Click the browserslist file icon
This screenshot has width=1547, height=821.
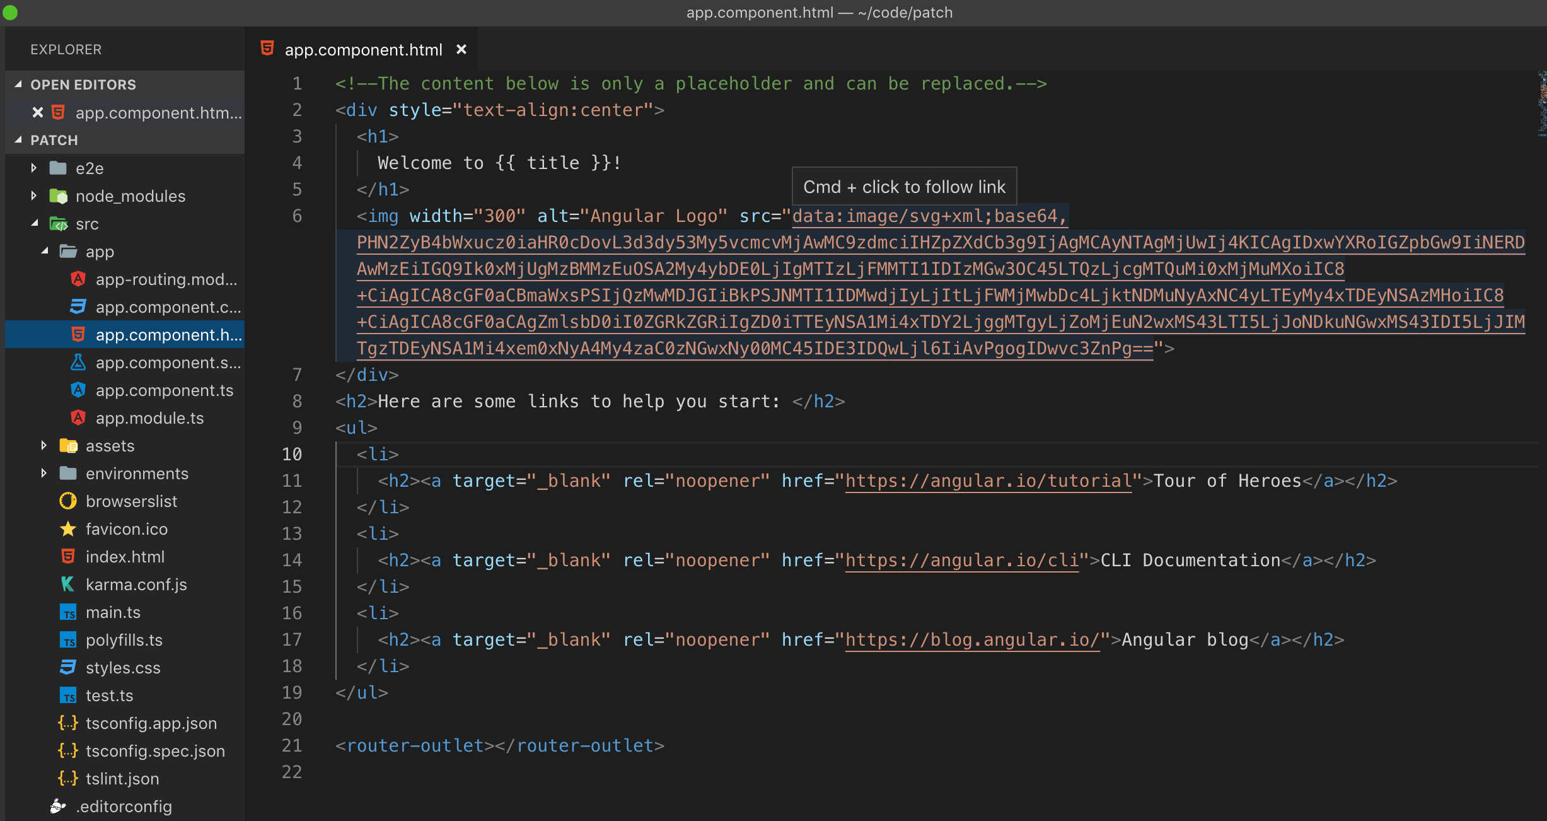(67, 501)
